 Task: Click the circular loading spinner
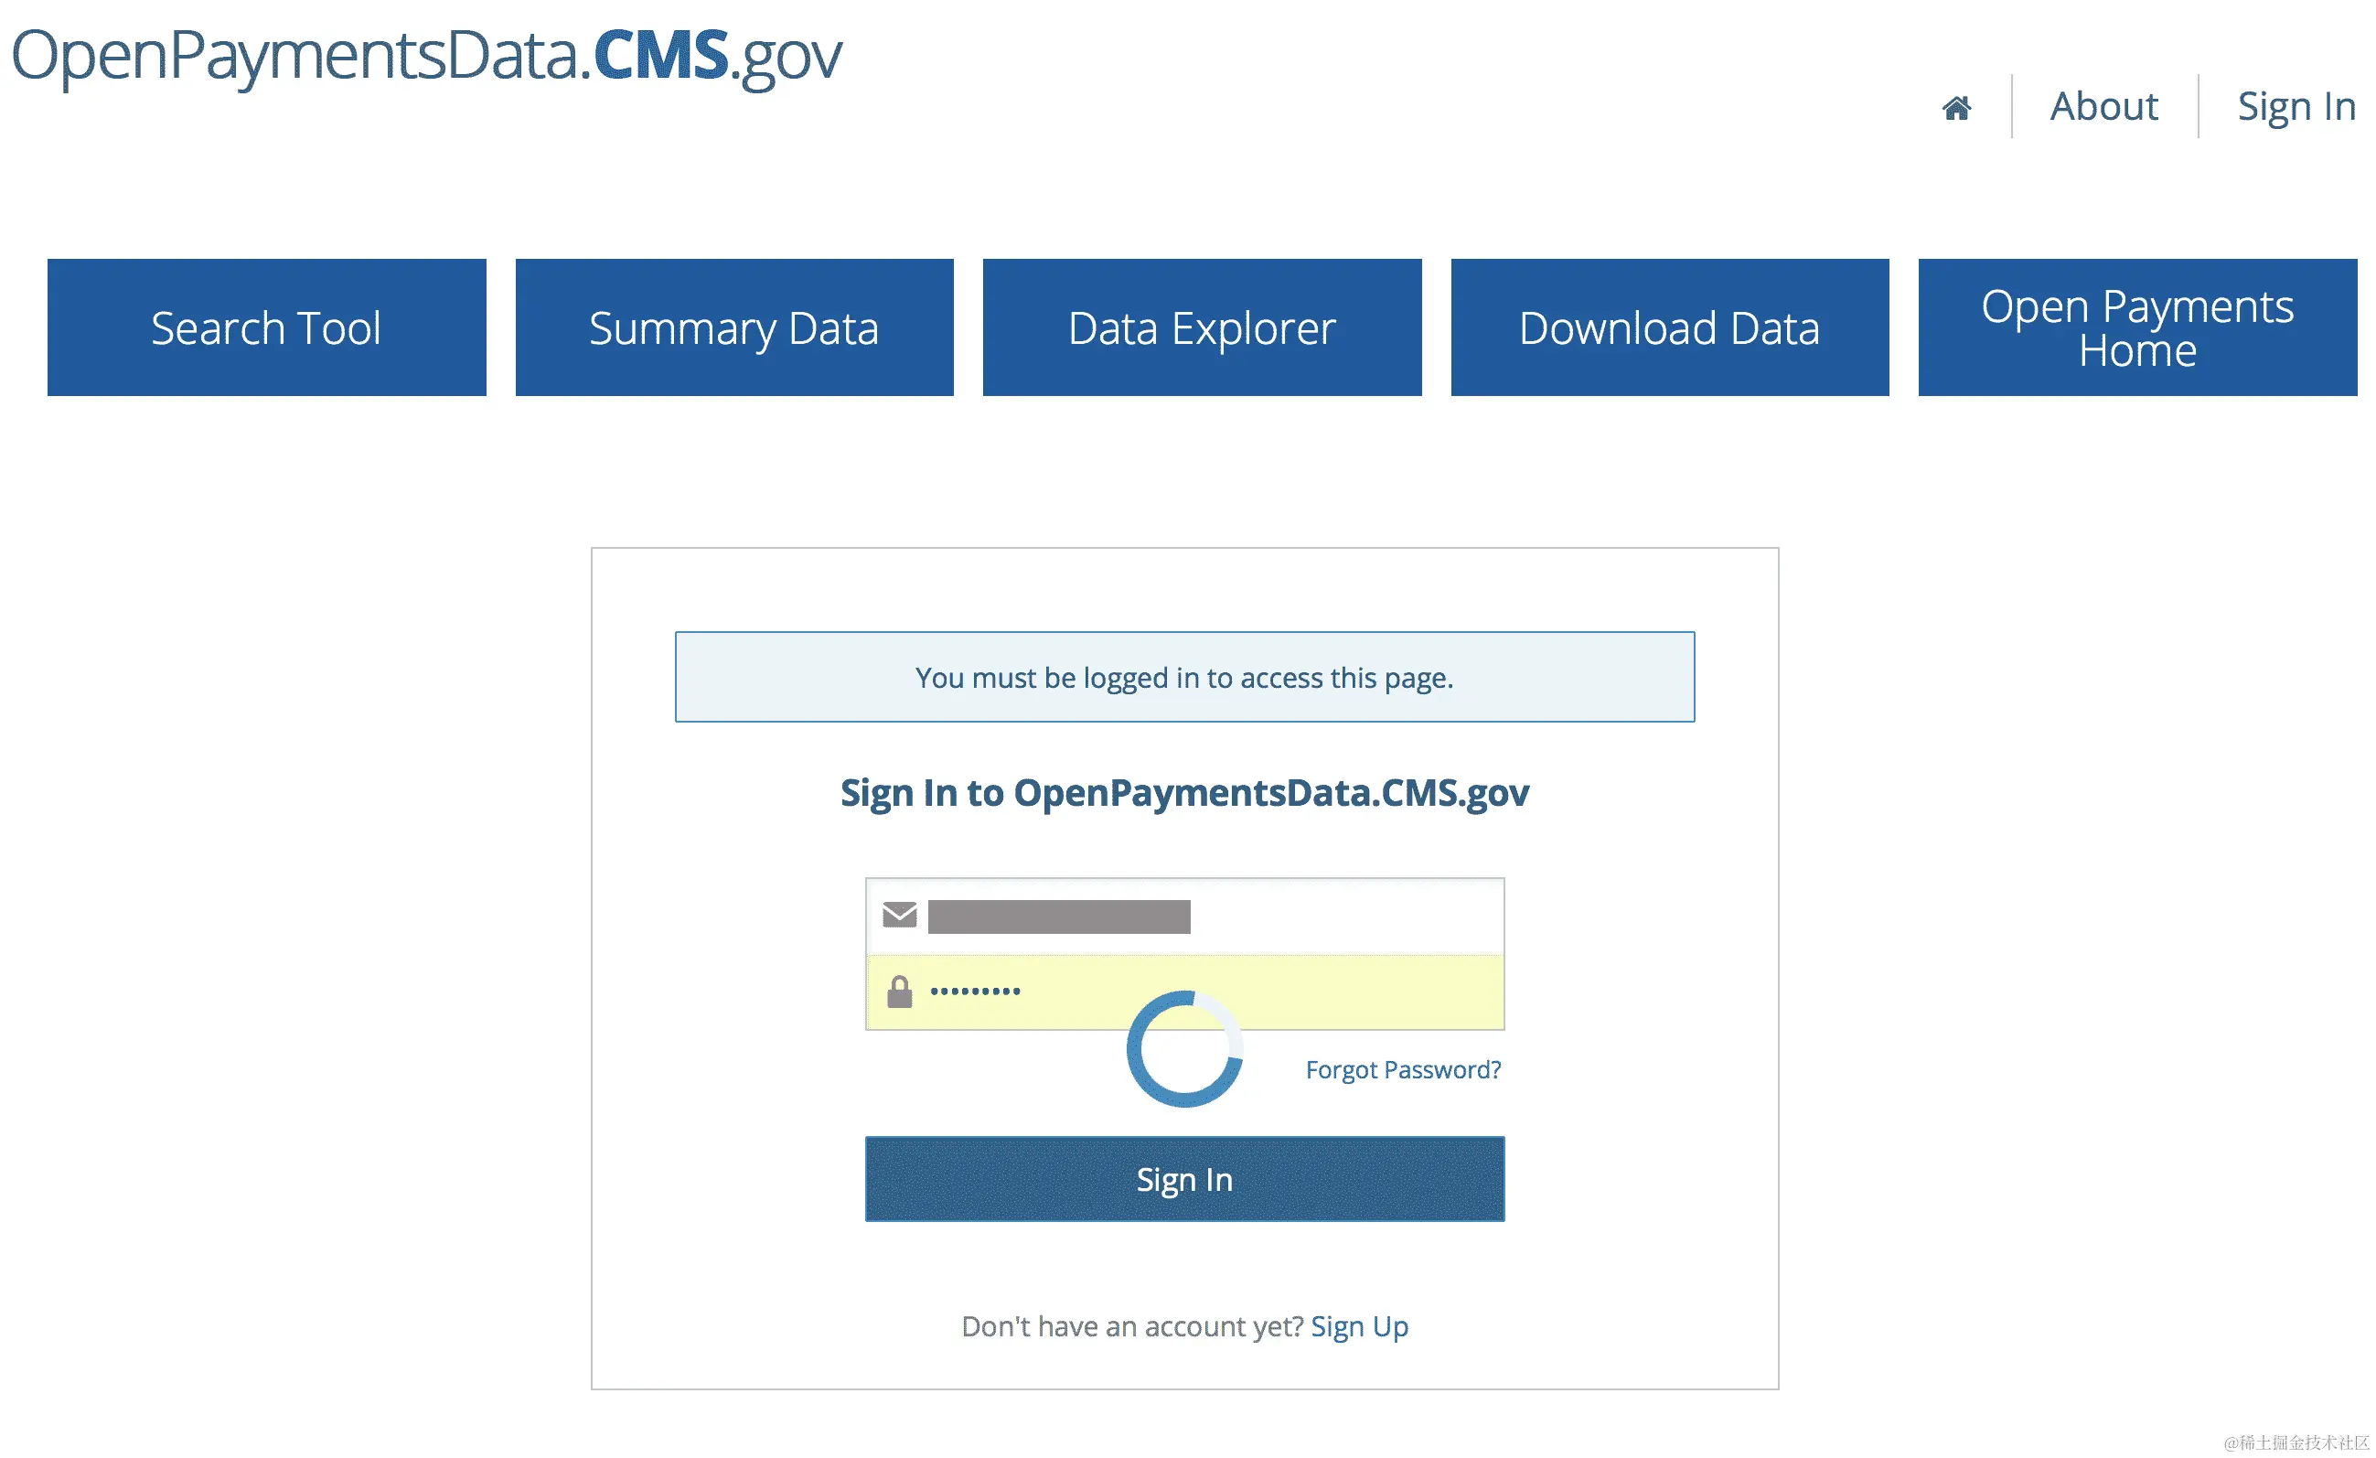pos(1184,1049)
